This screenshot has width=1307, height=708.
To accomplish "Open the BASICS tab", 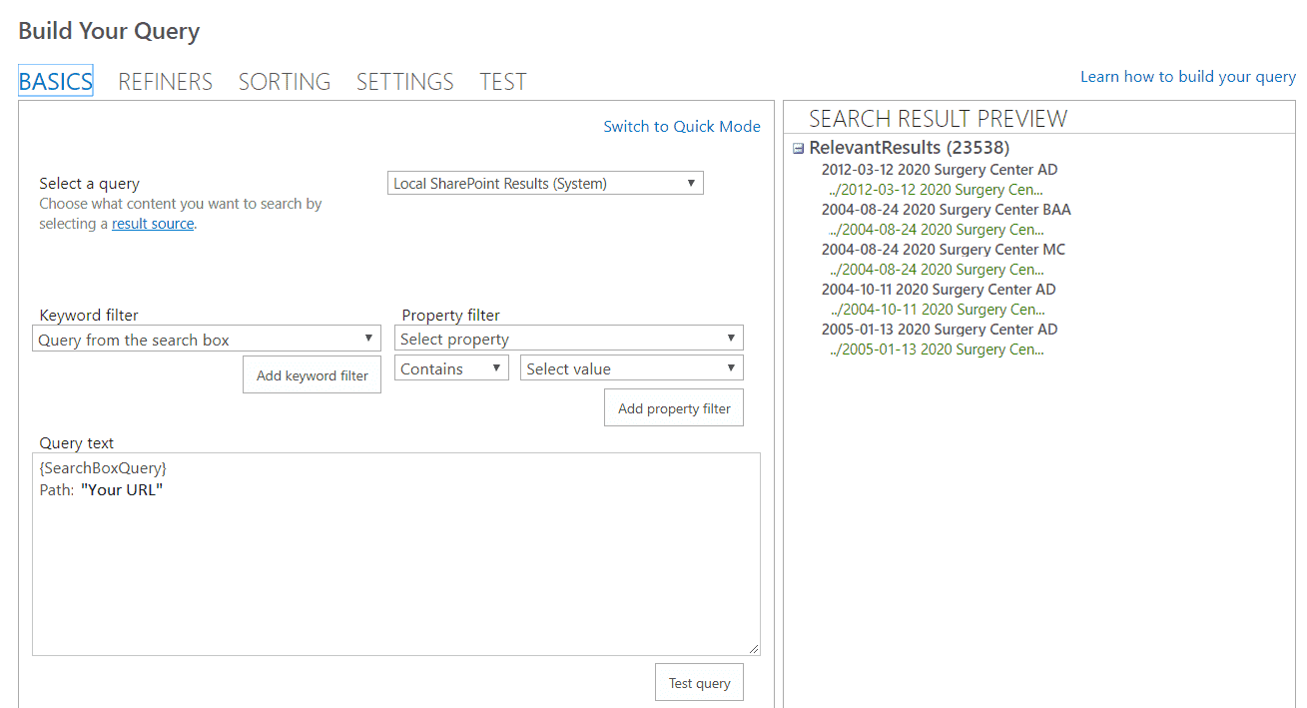I will [x=56, y=81].
